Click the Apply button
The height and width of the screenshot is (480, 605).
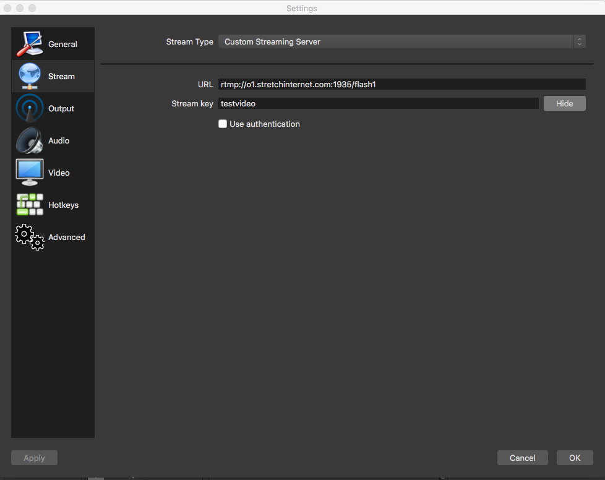click(x=34, y=458)
